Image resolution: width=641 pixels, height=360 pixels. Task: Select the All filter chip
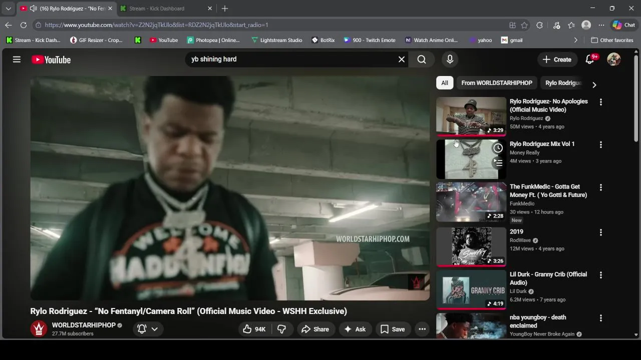pos(444,83)
